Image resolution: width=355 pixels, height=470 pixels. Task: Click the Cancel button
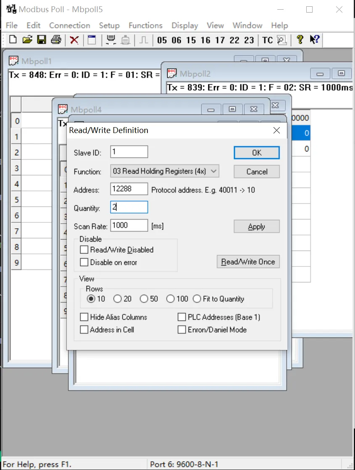[257, 172]
